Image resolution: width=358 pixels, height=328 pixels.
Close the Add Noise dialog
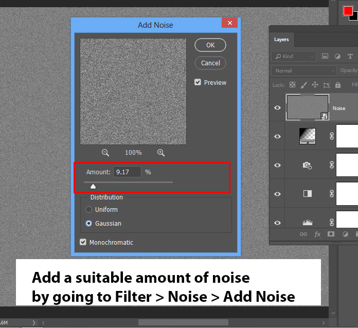tap(230, 23)
